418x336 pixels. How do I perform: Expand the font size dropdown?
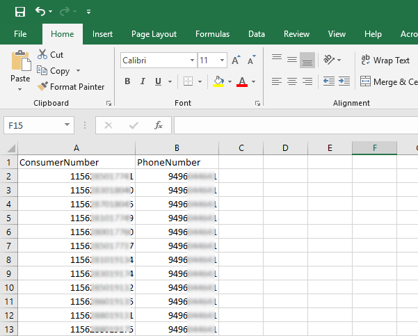click(x=222, y=61)
